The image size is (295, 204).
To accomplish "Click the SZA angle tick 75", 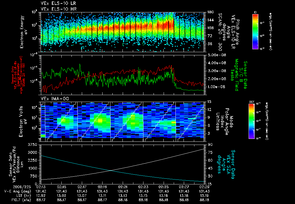I will pyautogui.click(x=210, y=152).
